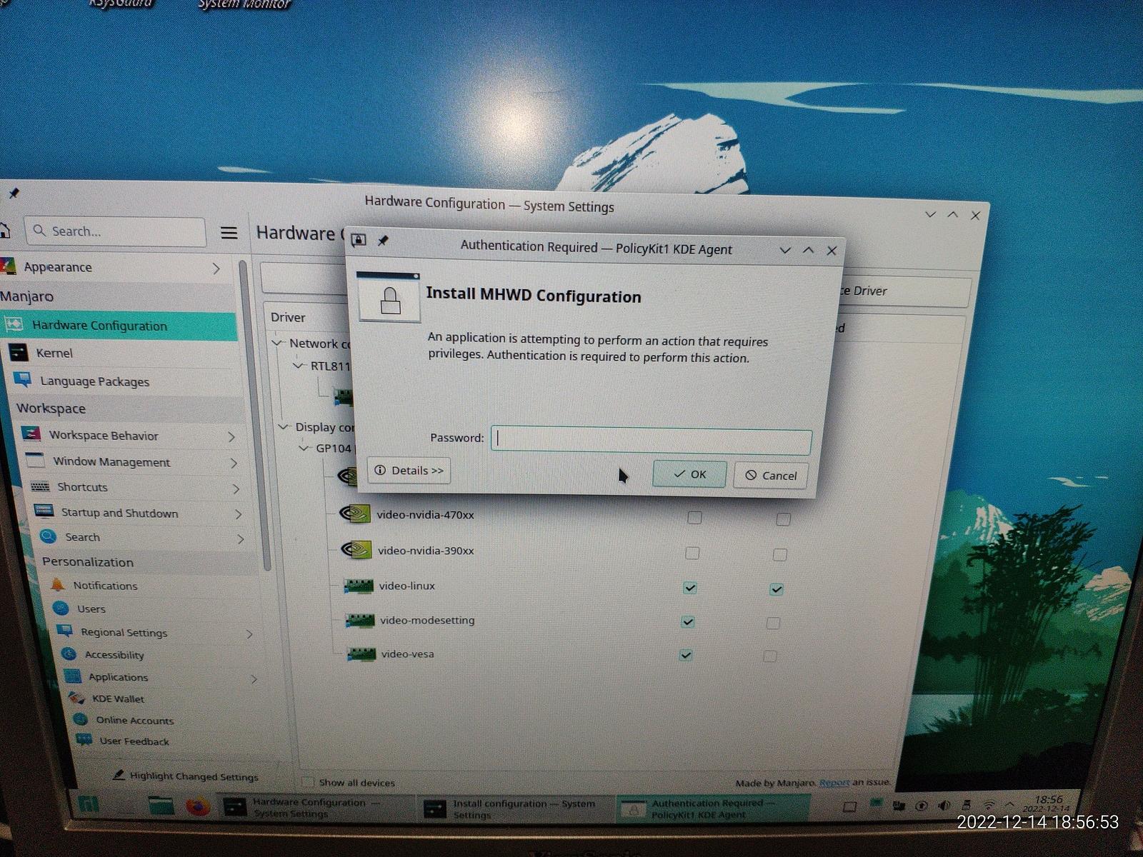Collapse the RTL811 device node
The height and width of the screenshot is (857, 1143).
299,366
